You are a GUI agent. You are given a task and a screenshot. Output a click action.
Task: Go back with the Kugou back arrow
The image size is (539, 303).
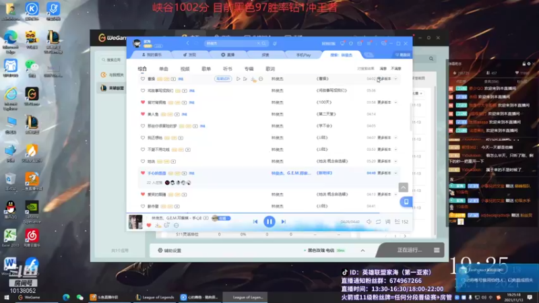(188, 43)
